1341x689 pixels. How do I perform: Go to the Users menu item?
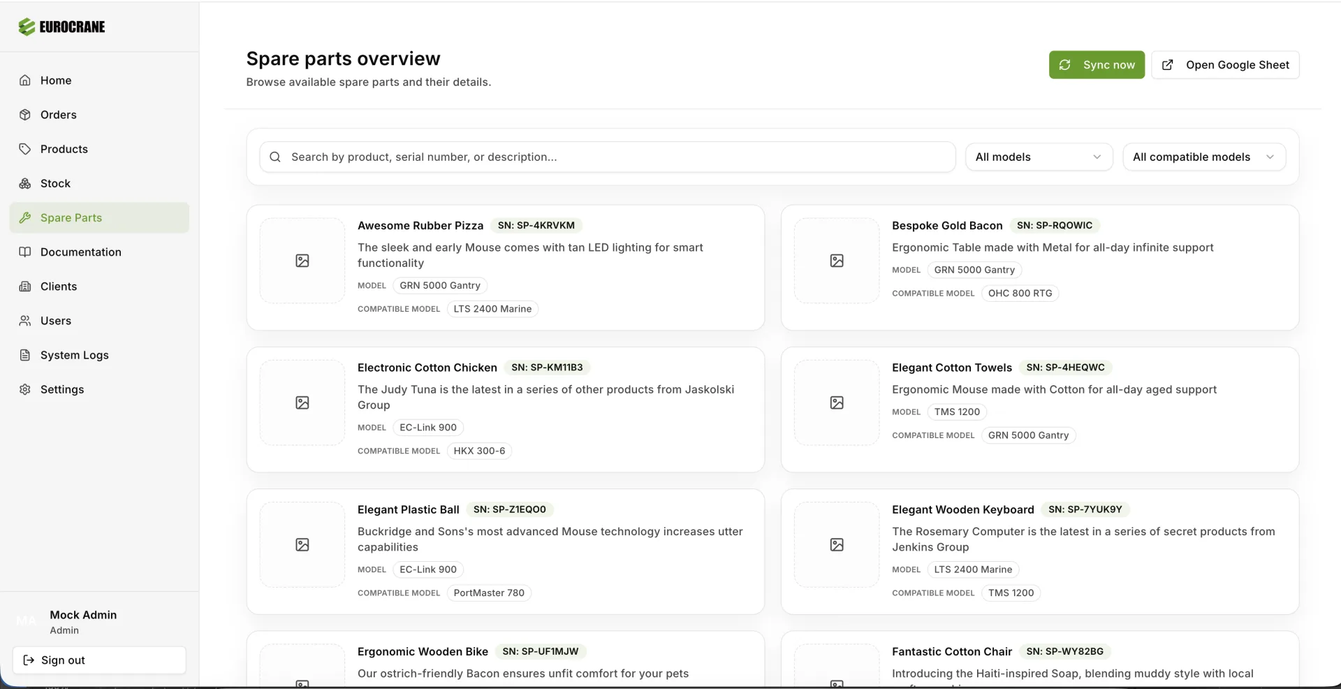[56, 321]
